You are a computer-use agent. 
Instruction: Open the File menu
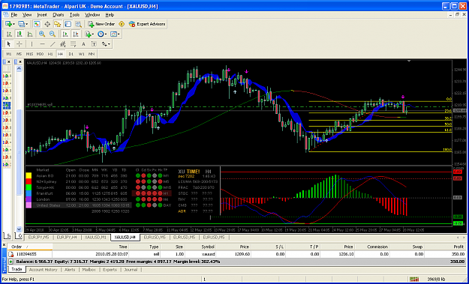pos(14,15)
